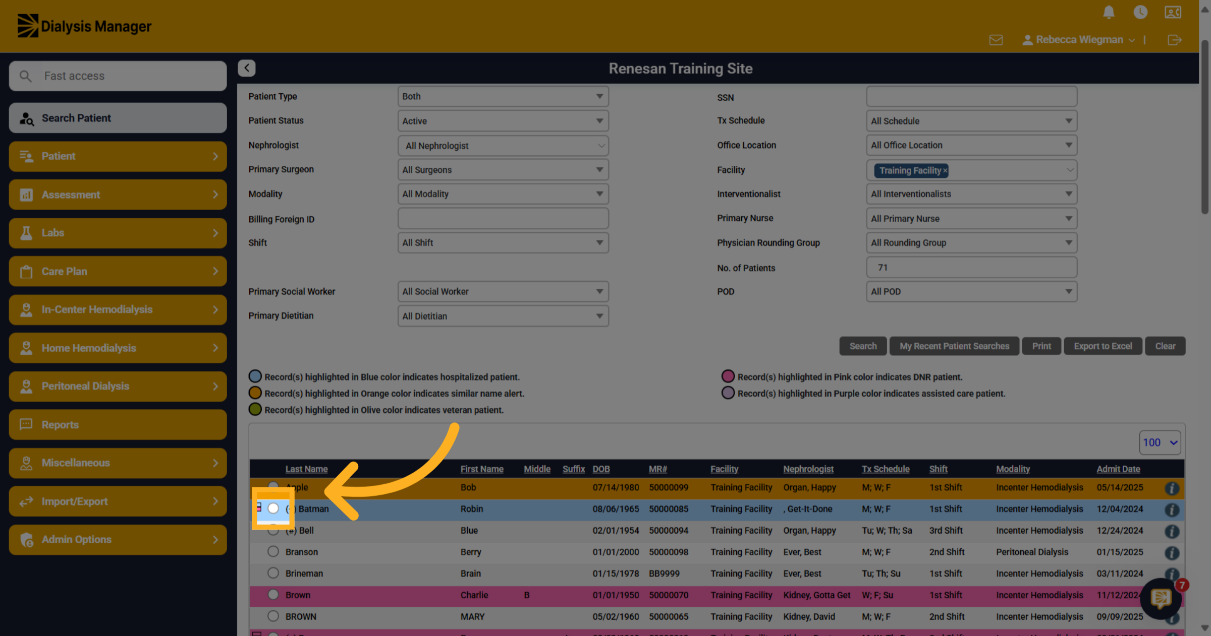1211x636 pixels.
Task: Select radio button for Batman Robin
Action: [x=273, y=508]
